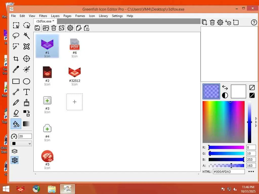Select icon resource #32512 red fox
This screenshot has height=194, width=259.
point(75,76)
